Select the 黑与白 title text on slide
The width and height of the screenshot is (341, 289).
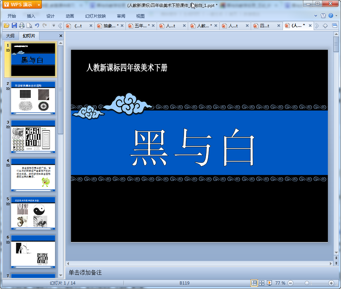192,147
